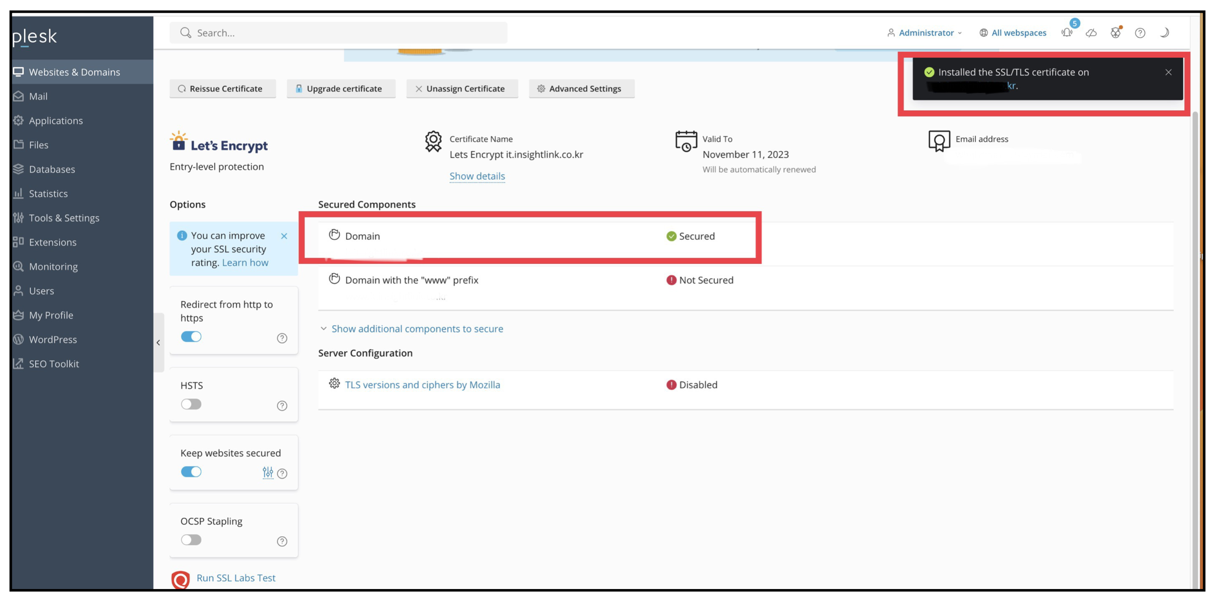The height and width of the screenshot is (597, 1214).
Task: Open Keep websites secured settings sliders icon
Action: (x=268, y=472)
